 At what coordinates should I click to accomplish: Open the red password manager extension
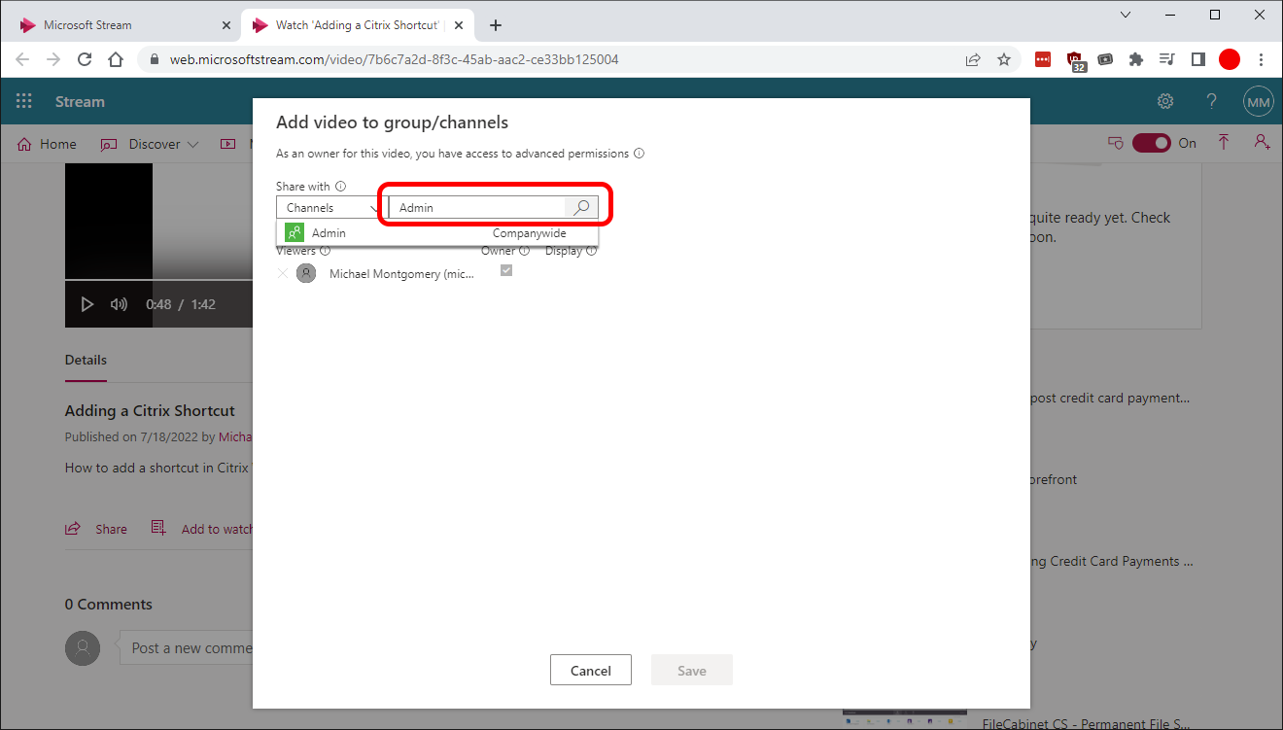pyautogui.click(x=1043, y=59)
